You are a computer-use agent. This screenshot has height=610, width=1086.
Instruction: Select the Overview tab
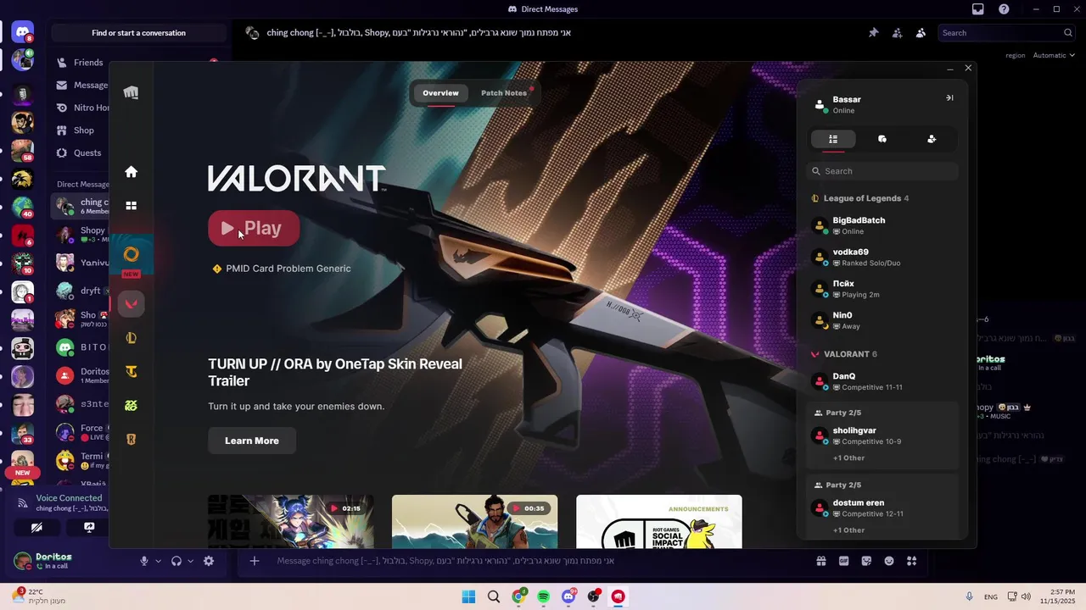pyautogui.click(x=440, y=92)
